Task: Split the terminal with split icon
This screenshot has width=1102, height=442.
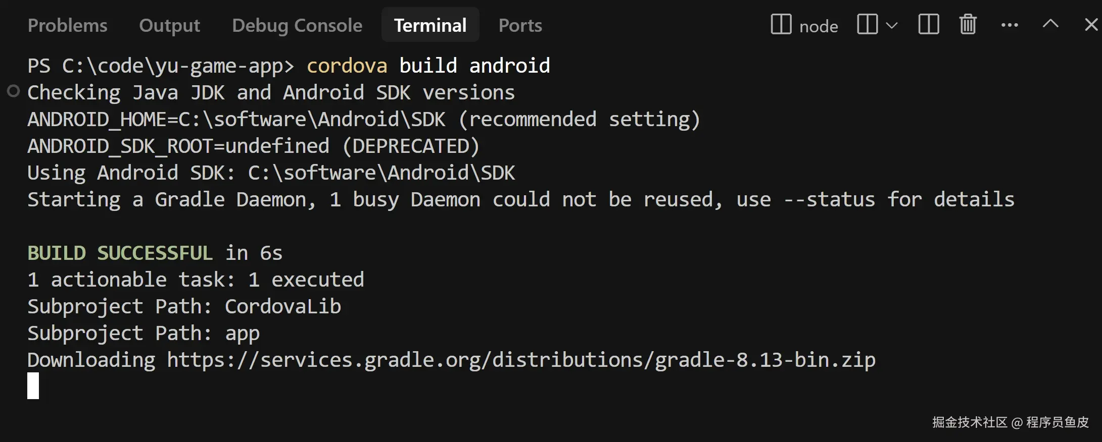Action: click(868, 24)
